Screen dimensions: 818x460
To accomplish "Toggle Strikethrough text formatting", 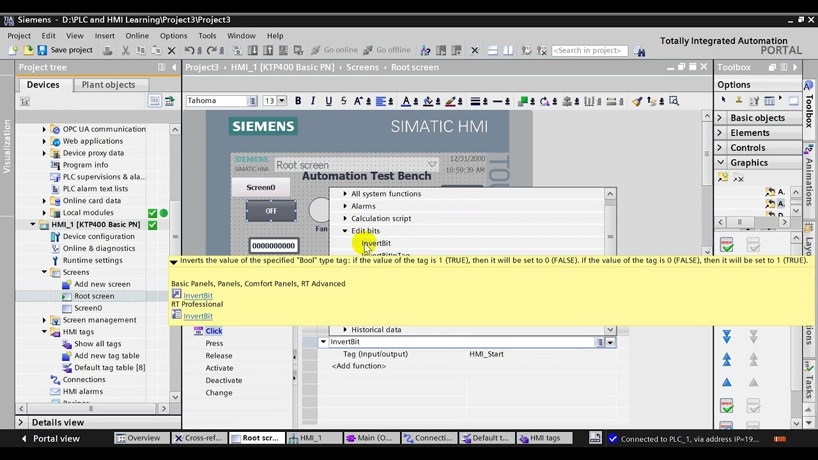I will [344, 101].
